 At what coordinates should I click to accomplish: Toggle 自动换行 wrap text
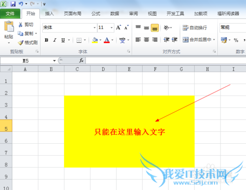point(195,28)
